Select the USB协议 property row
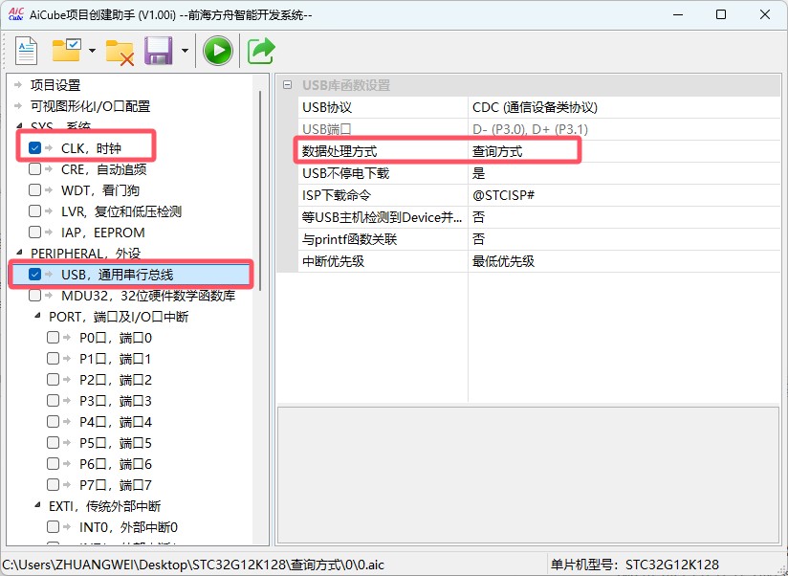This screenshot has height=576, width=788. (538, 107)
